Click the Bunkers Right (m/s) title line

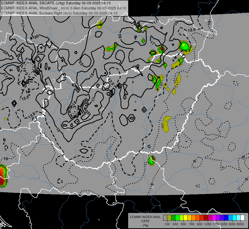59,13
